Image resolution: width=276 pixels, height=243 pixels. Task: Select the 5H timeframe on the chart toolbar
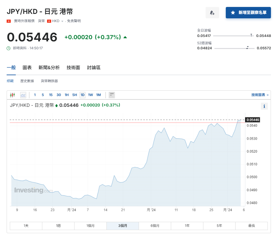75,95
